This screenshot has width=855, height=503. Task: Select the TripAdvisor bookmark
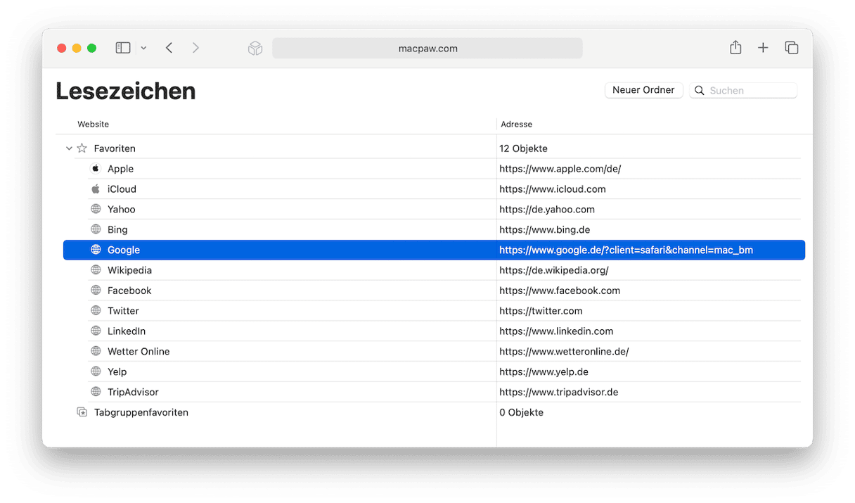[133, 392]
